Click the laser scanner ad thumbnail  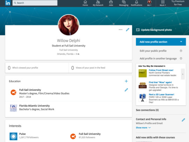click(x=142, y=98)
